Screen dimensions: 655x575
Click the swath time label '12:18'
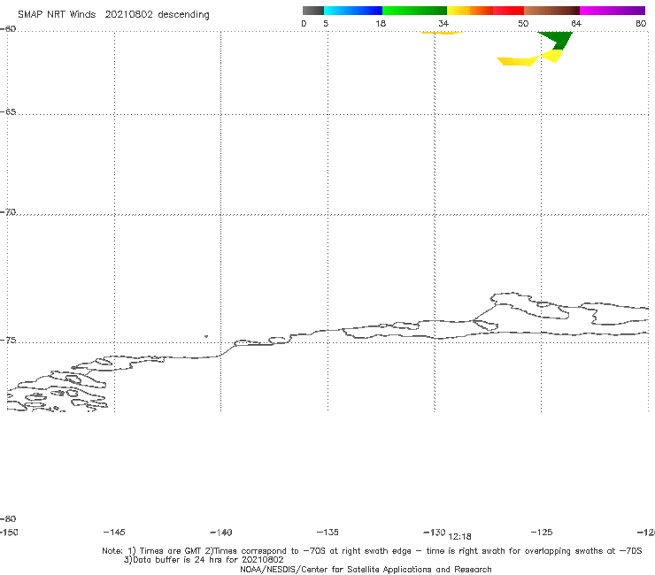click(x=460, y=537)
